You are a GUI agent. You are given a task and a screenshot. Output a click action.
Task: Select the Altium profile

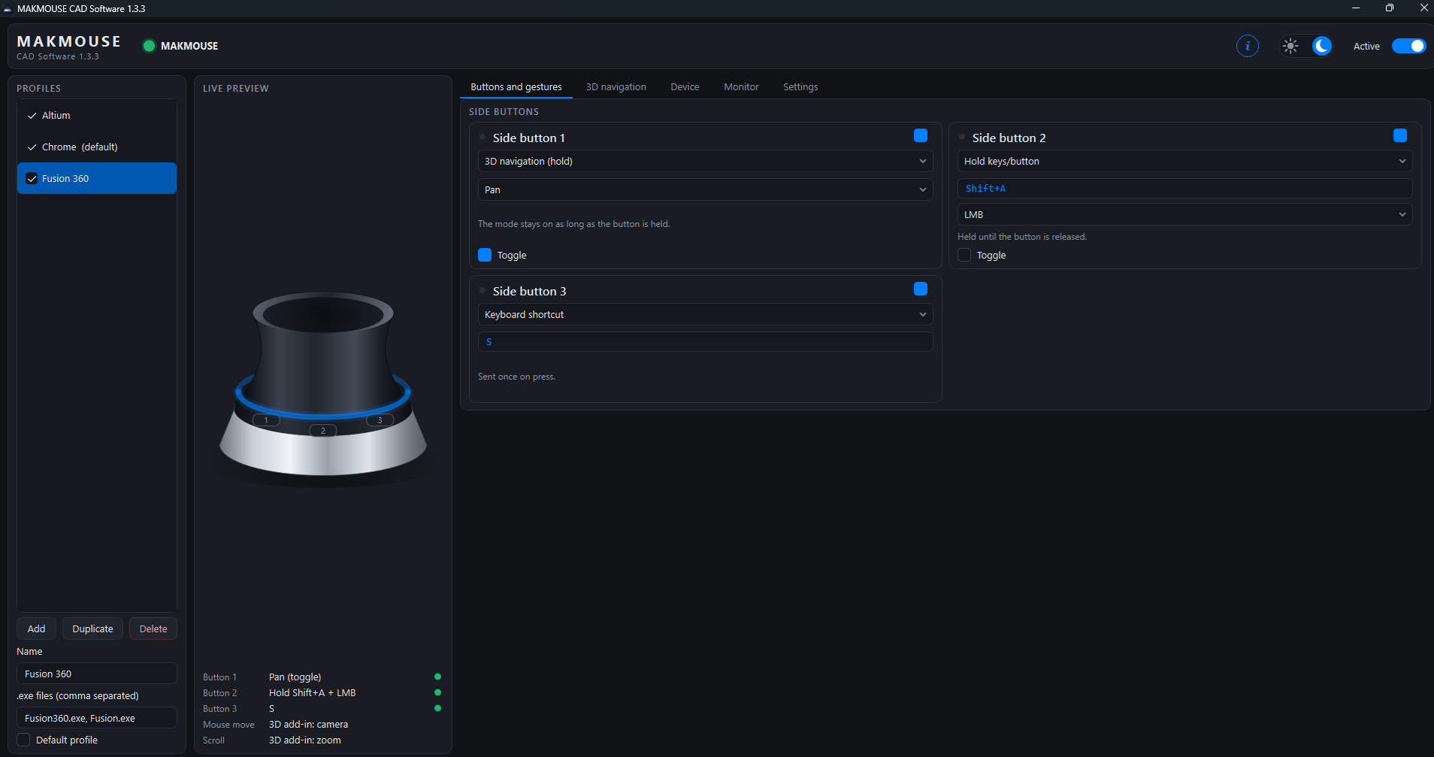click(97, 115)
